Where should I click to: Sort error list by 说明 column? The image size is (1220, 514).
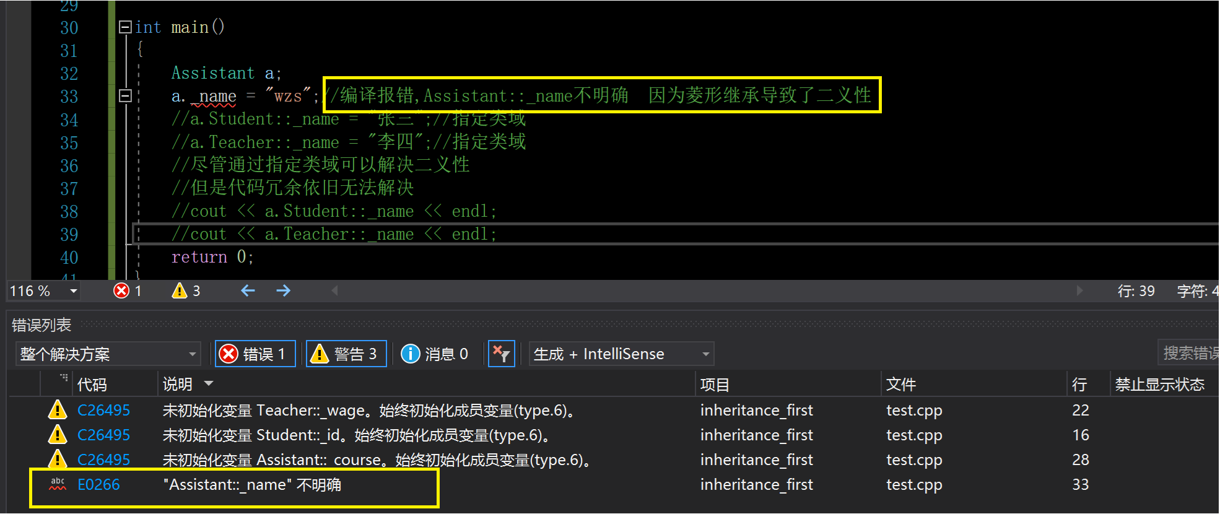pos(178,385)
